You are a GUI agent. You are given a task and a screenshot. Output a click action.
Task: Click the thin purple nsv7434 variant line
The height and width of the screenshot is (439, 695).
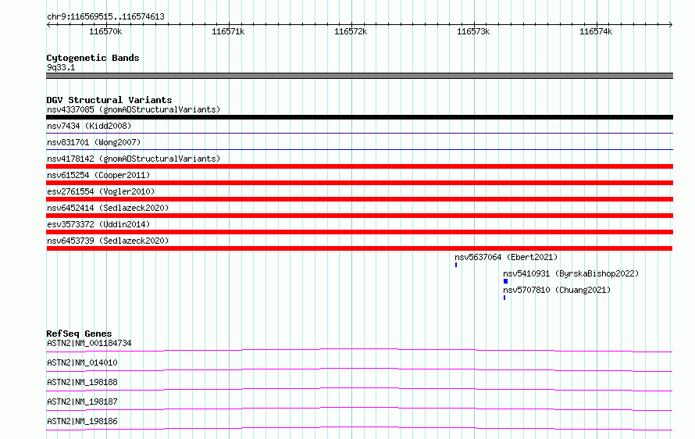[x=359, y=133]
